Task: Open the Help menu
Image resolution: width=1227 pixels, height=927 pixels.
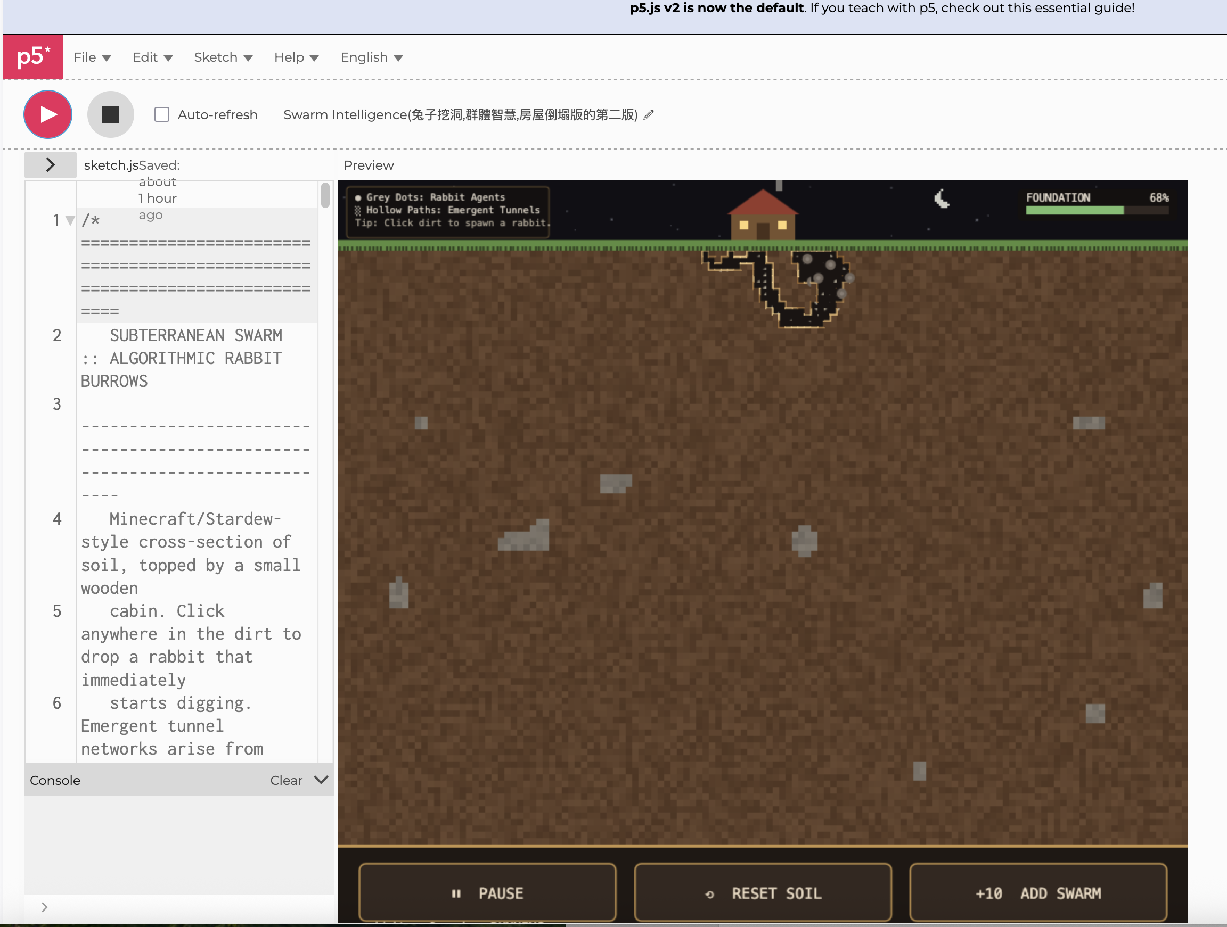Action: click(x=296, y=57)
